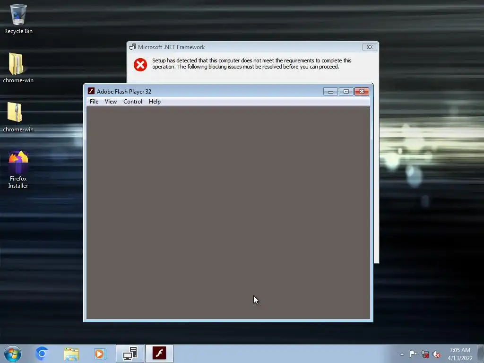This screenshot has height=363, width=484.
Task: Open the Control menu in Flash Player
Action: (x=133, y=102)
